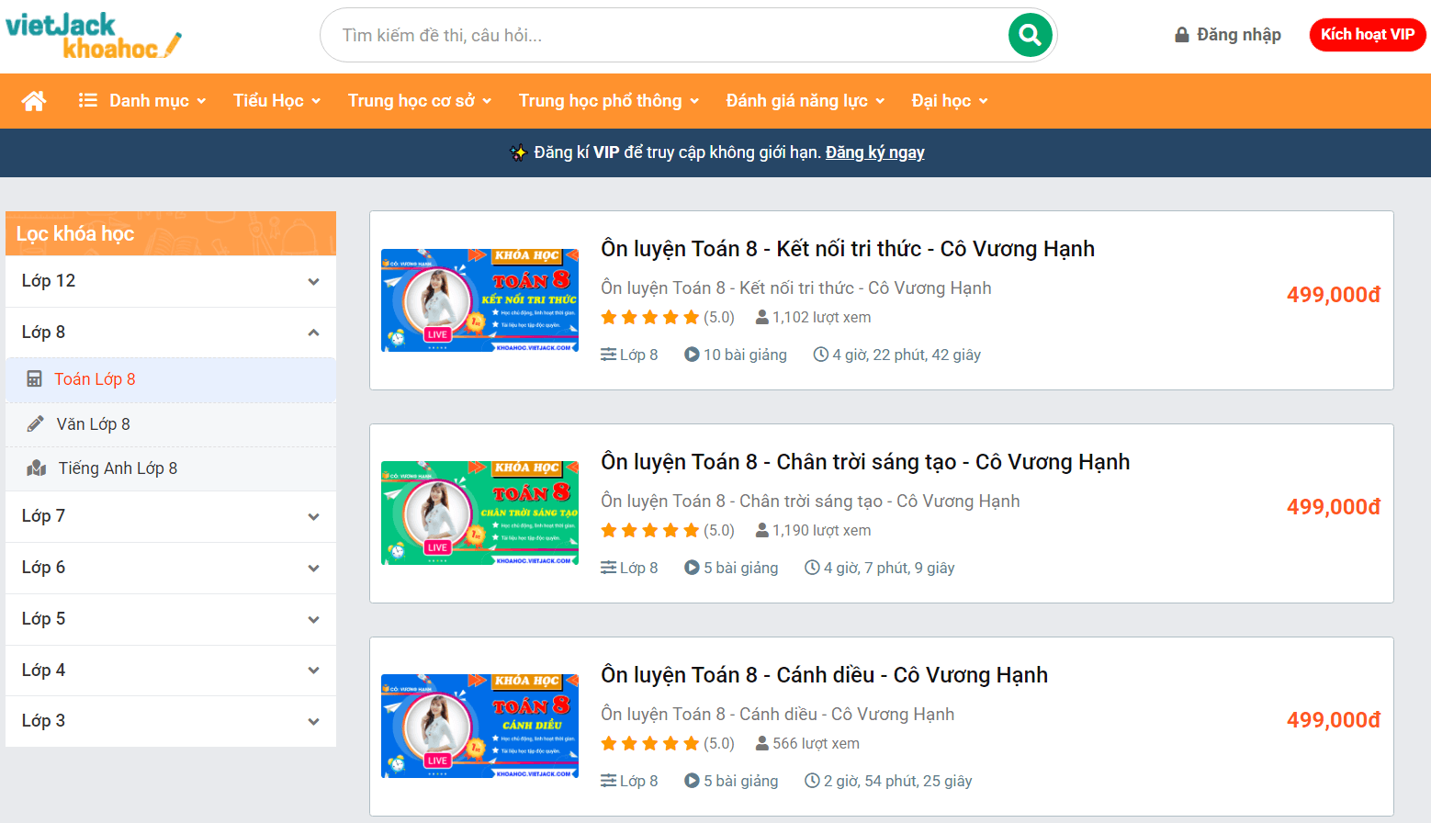Viewport: 1431px width, 823px height.
Task: Open course title Kết nối tri thức - Cô Vương Hạnh
Action: [x=847, y=249]
